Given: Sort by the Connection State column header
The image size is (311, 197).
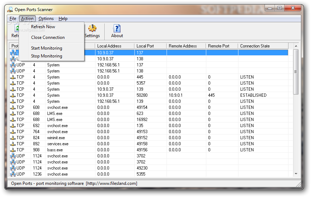Looking at the screenshot, I should click(263, 46).
